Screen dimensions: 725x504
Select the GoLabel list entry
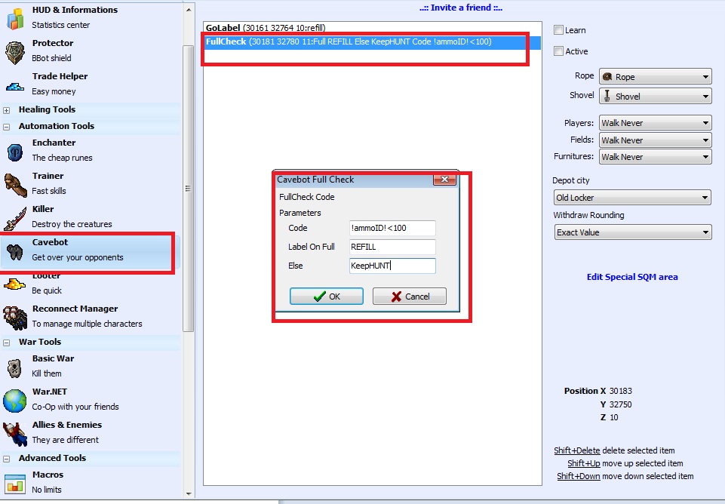(x=266, y=29)
